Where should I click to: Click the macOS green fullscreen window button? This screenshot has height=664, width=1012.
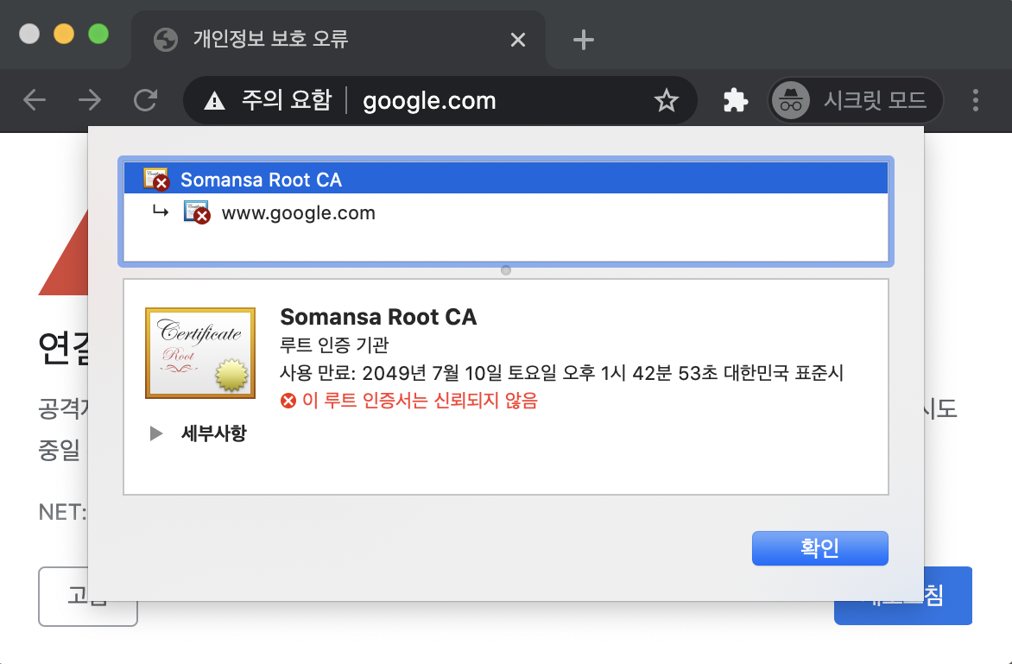tap(98, 34)
